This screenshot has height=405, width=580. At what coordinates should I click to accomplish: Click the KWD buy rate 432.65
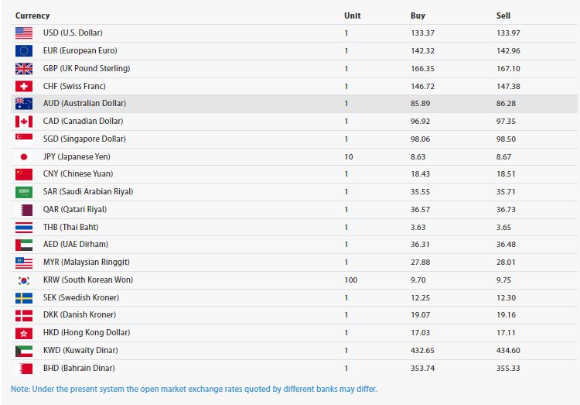click(x=423, y=351)
